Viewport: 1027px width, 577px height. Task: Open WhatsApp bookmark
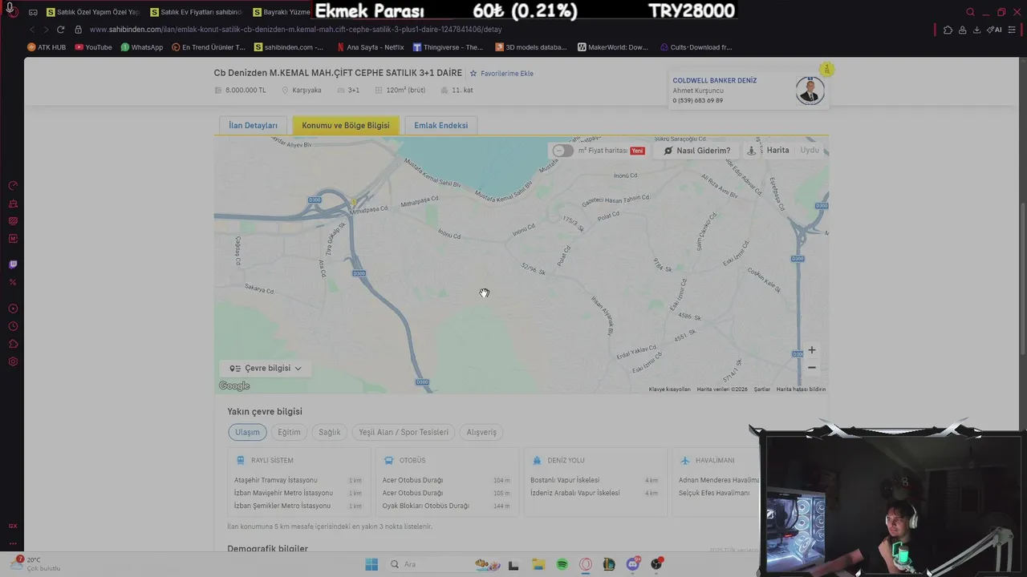[x=141, y=47]
